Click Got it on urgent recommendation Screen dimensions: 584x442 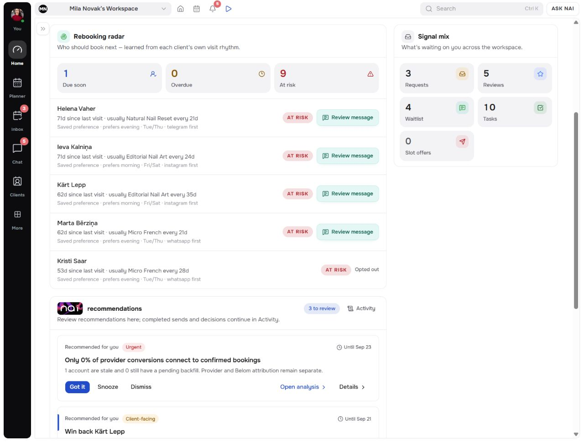tap(77, 387)
